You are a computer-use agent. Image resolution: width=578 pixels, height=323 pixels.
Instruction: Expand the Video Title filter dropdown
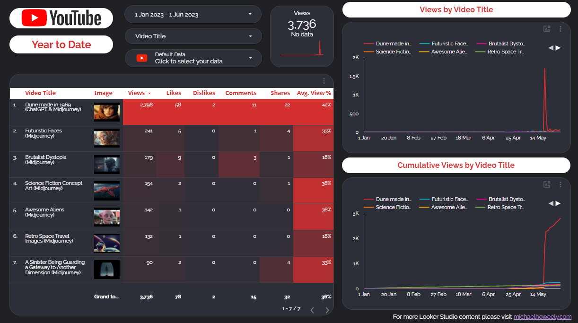[193, 36]
